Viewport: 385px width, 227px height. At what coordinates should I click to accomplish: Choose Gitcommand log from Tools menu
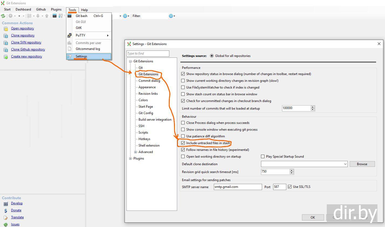click(x=88, y=49)
